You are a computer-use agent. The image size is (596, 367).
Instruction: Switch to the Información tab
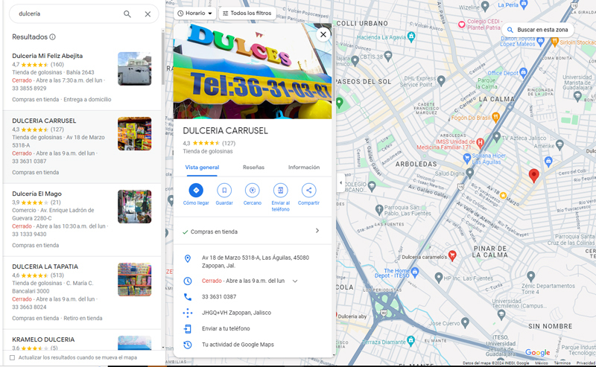point(304,167)
